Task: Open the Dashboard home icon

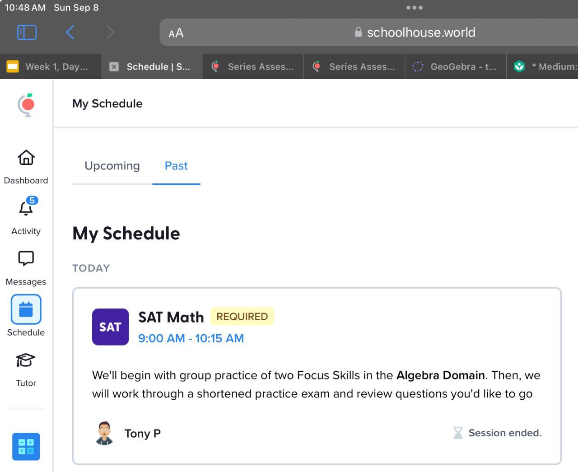Action: coord(26,158)
